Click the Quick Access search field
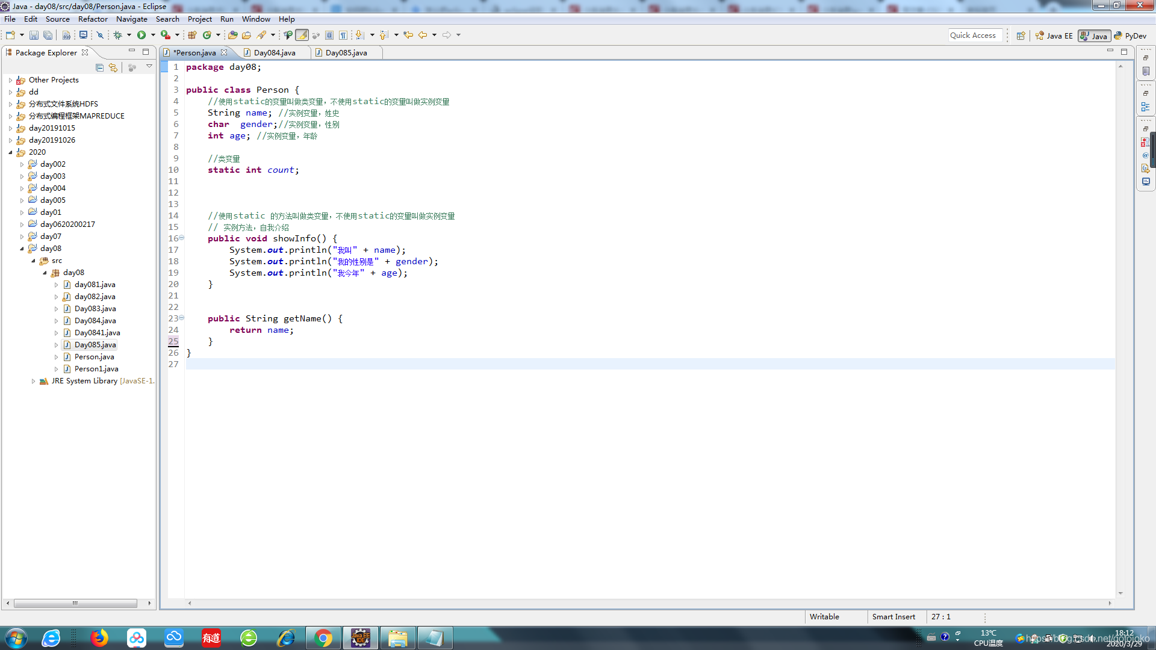This screenshot has height=650, width=1156. click(x=975, y=36)
